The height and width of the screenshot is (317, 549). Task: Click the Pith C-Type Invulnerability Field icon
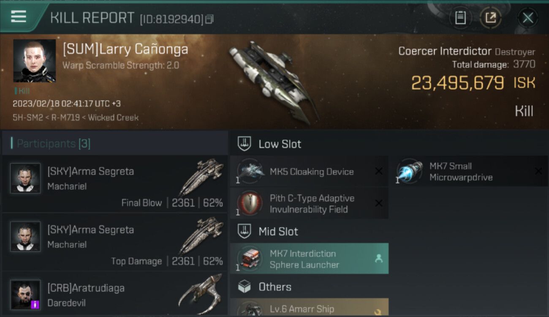250,203
